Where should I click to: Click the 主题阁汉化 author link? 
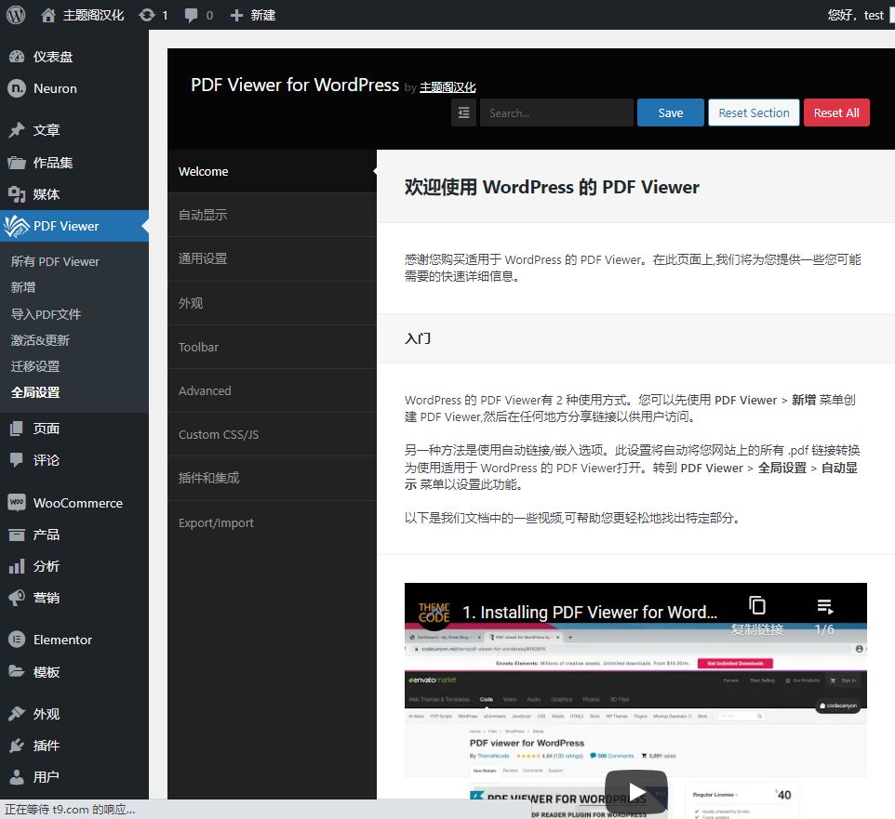447,87
